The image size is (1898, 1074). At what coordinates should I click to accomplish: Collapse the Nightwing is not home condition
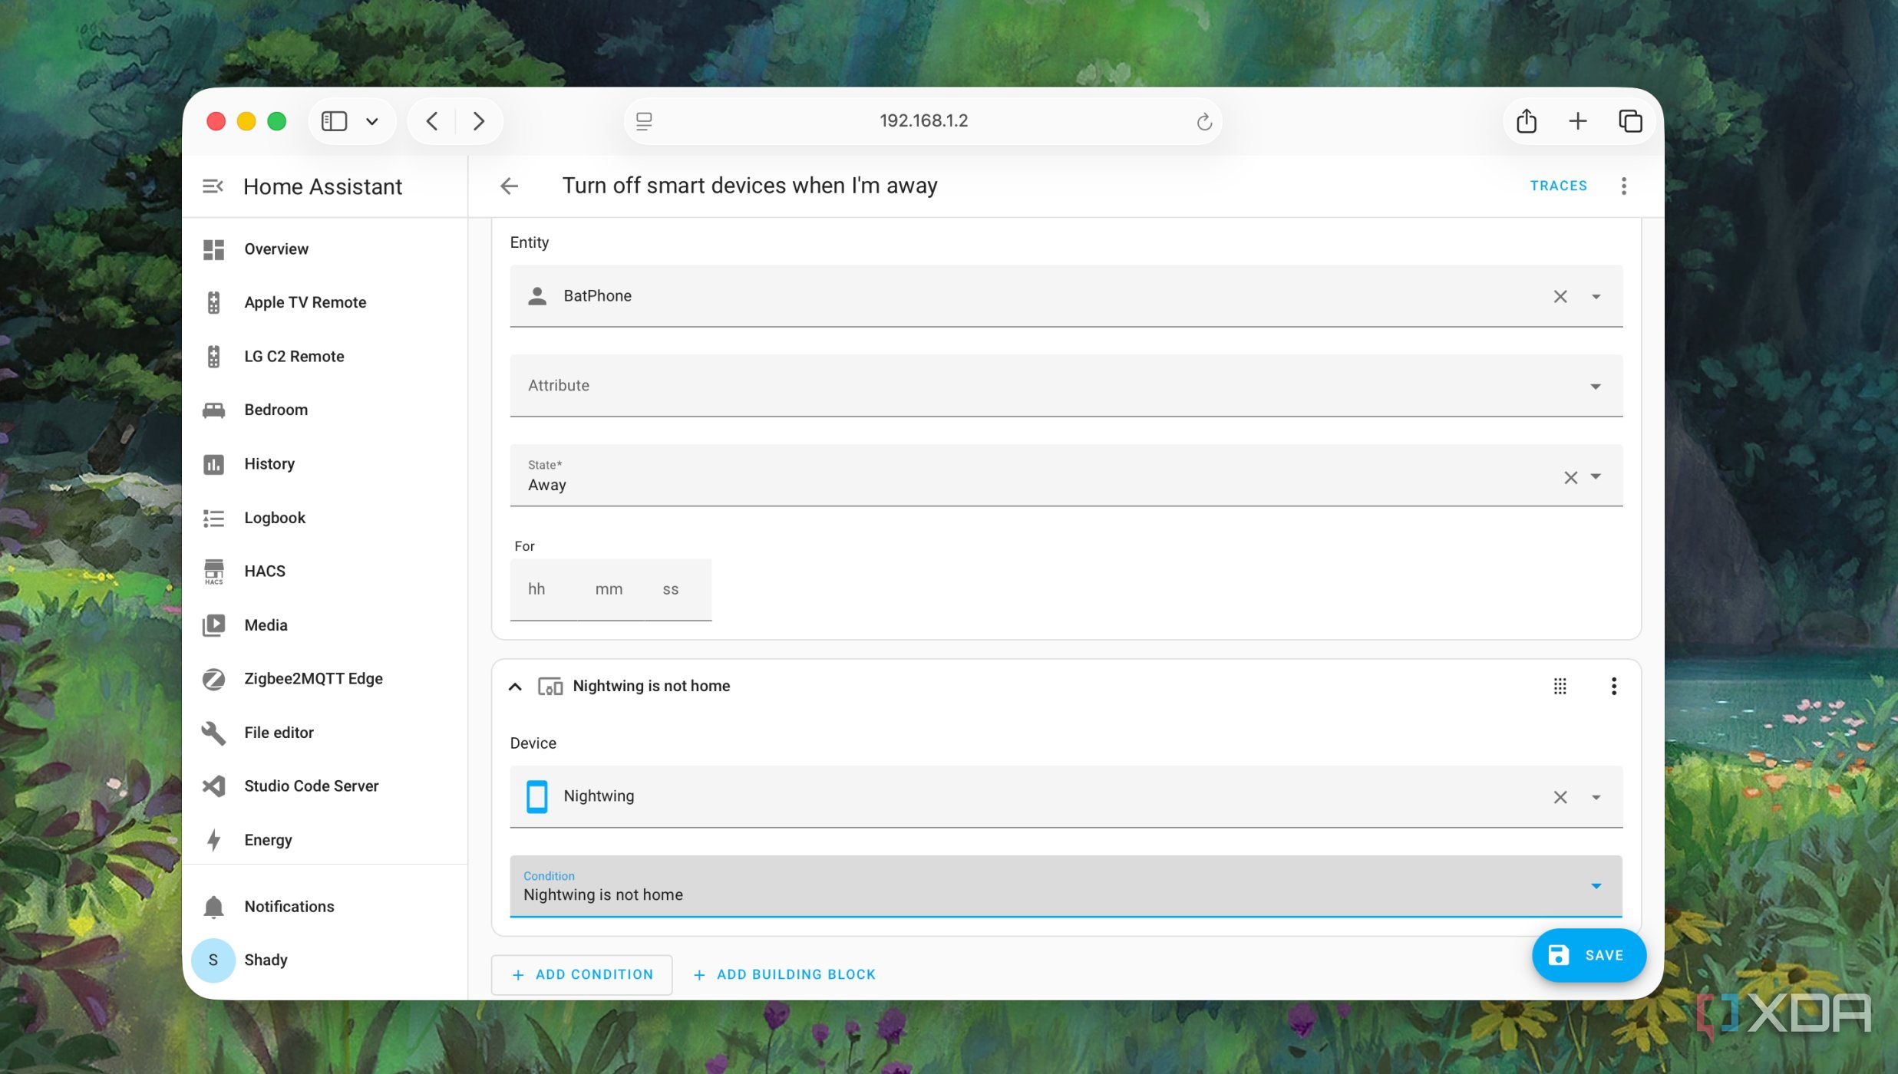515,687
